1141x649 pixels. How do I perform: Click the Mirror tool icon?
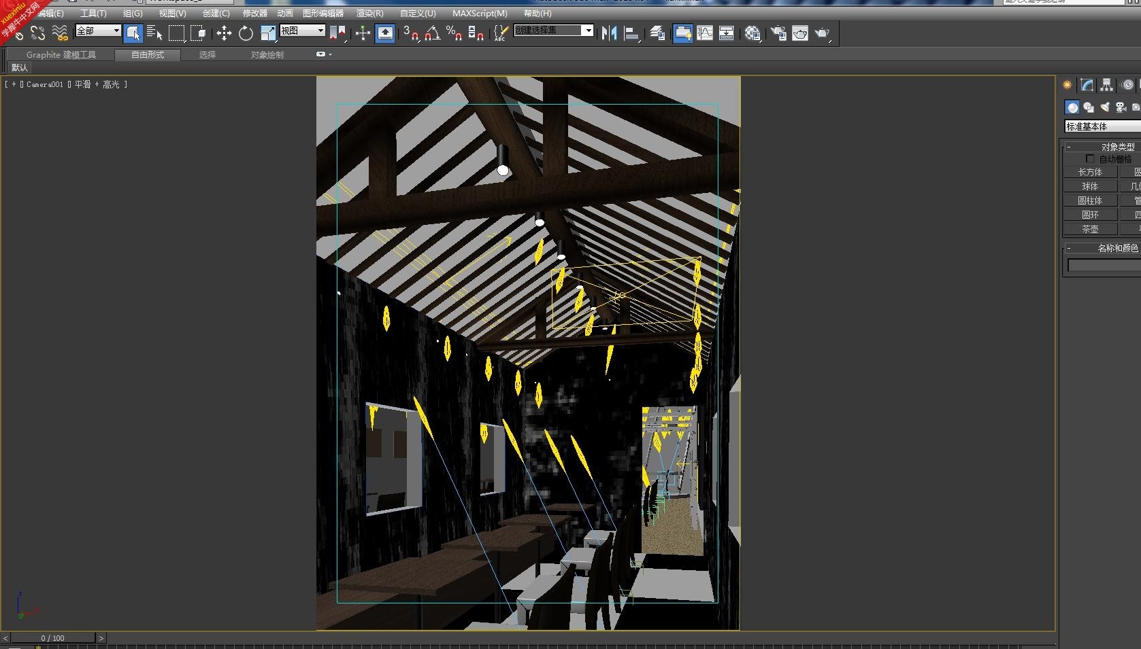coord(609,33)
